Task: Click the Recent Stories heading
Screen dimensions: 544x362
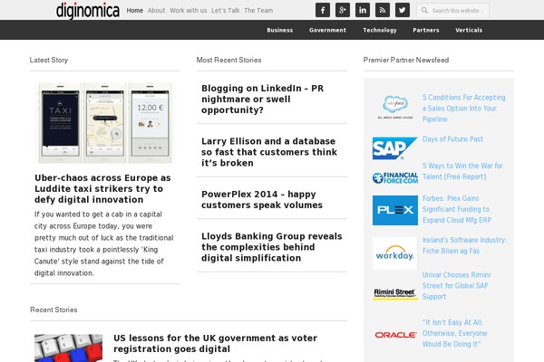Action: tap(53, 310)
